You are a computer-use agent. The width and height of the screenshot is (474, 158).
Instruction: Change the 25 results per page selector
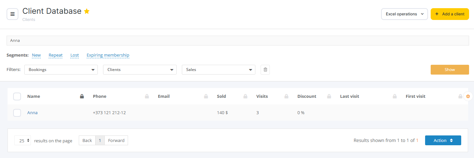23,141
